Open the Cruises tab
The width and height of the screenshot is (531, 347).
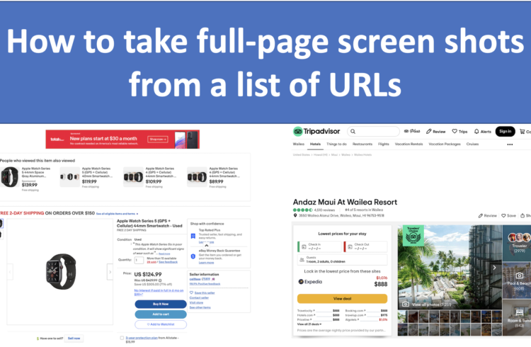pyautogui.click(x=472, y=144)
